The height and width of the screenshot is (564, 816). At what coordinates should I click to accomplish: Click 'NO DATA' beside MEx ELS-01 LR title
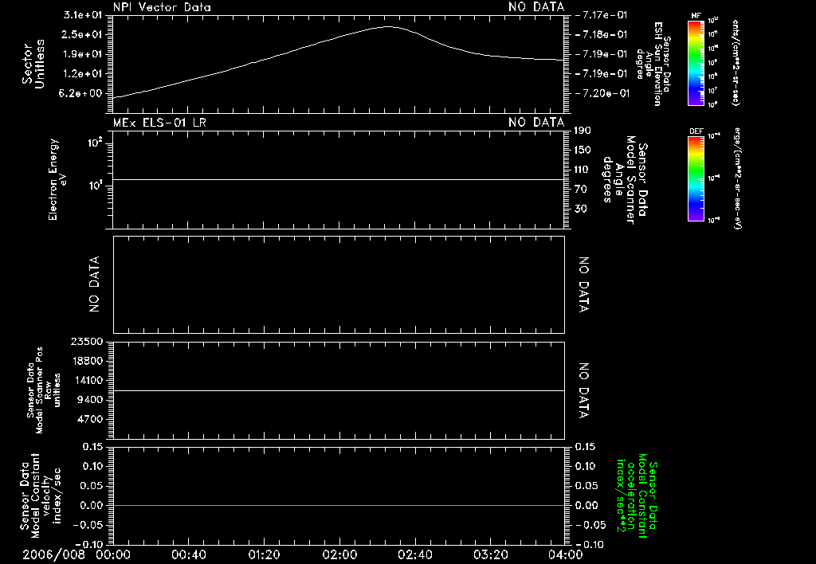536,122
